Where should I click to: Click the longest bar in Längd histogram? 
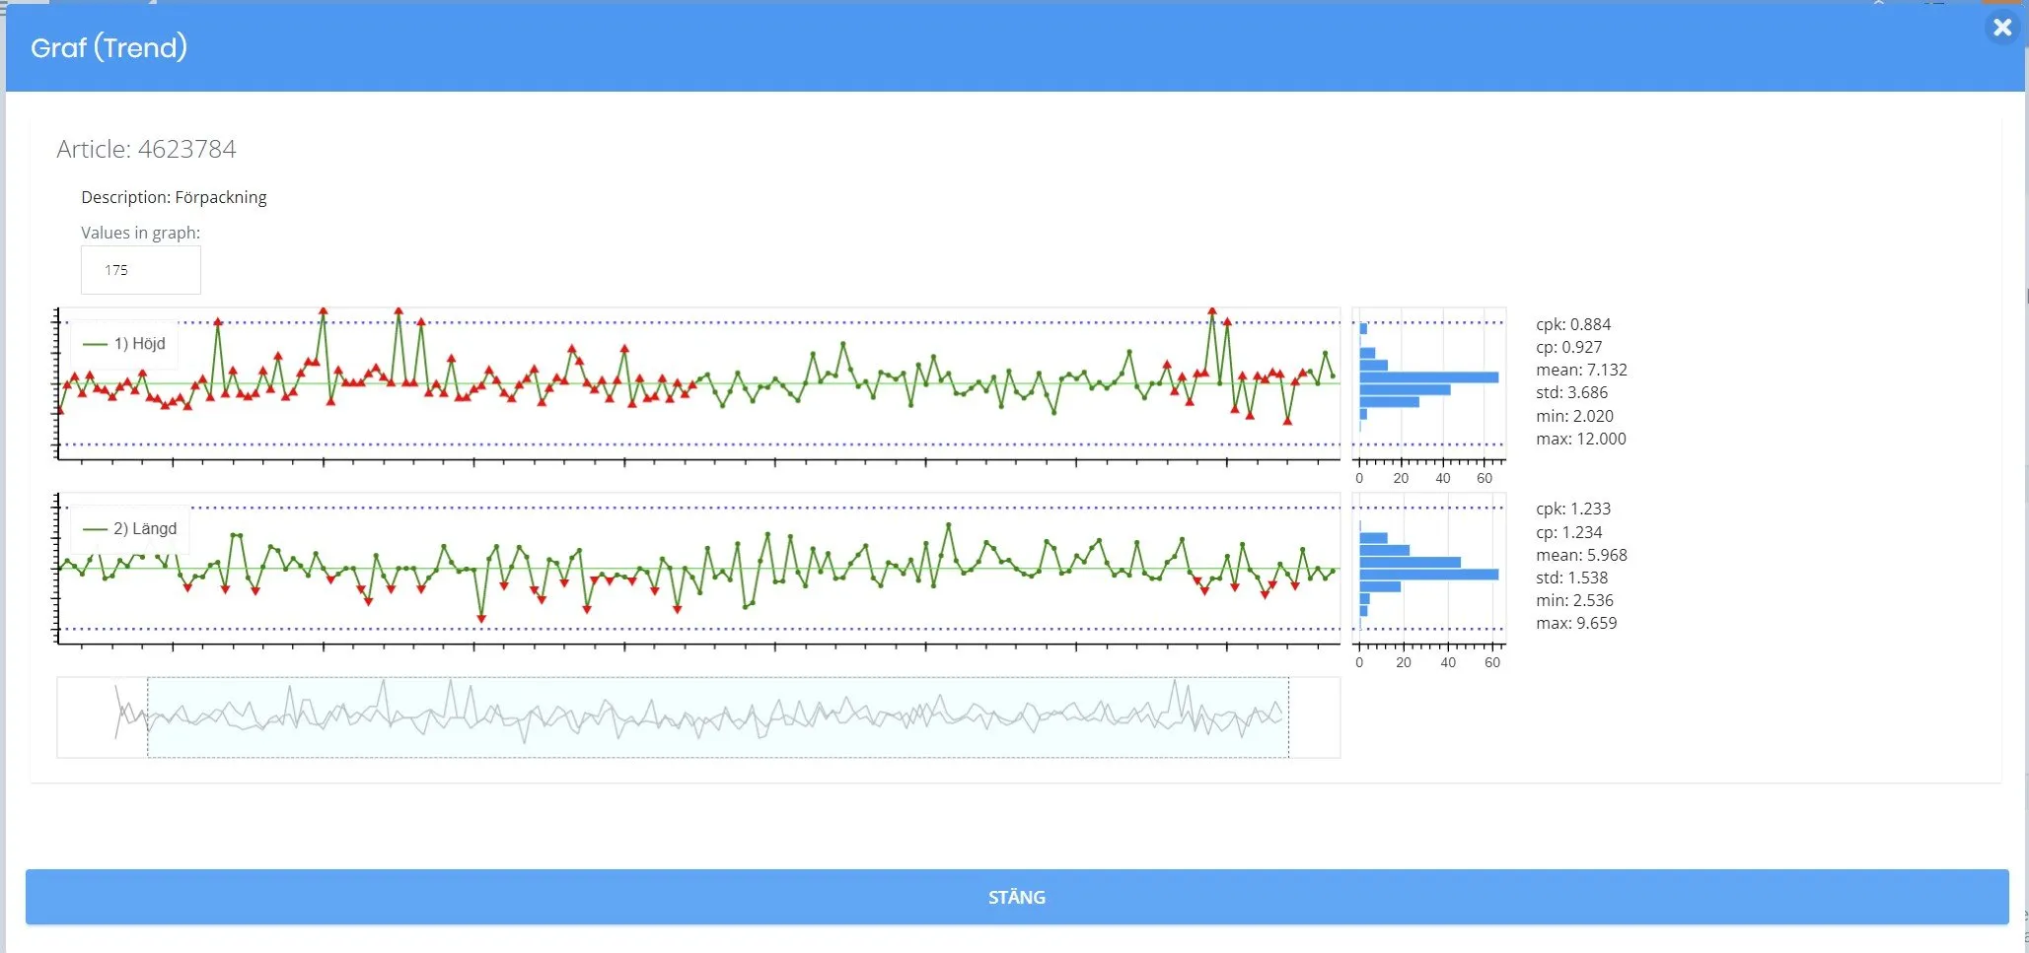pyautogui.click(x=1429, y=574)
